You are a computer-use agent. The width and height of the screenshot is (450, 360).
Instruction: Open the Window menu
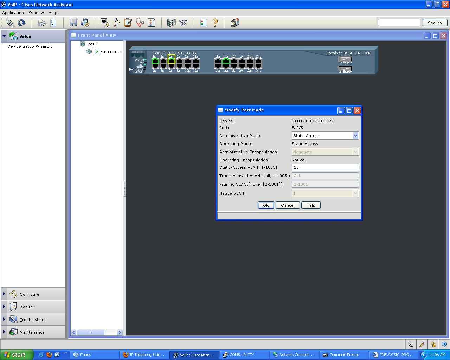click(x=36, y=13)
